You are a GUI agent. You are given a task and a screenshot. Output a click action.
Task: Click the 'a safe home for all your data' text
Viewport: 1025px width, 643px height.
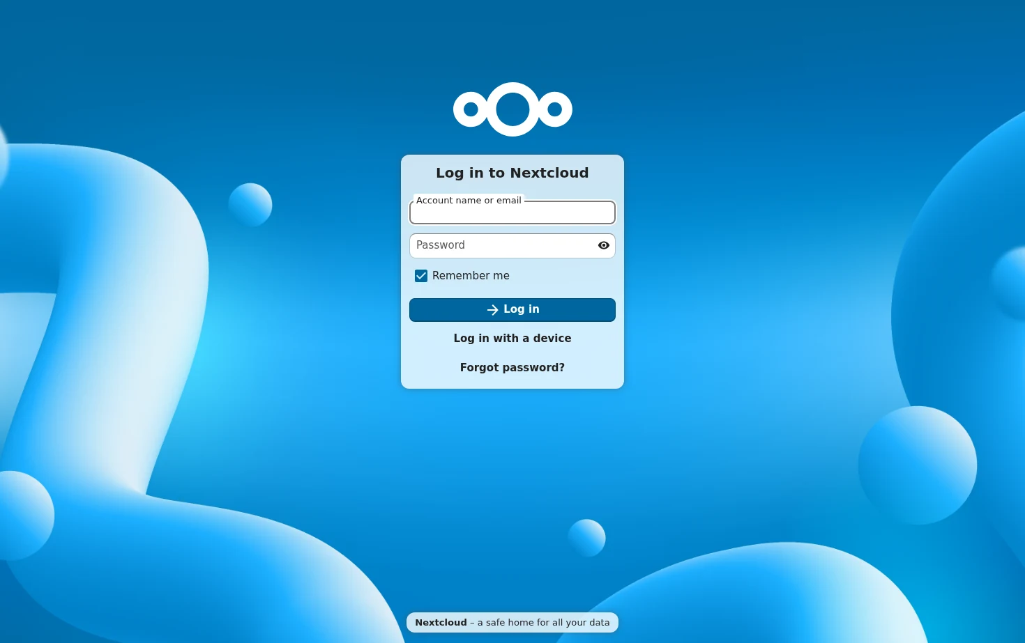click(544, 623)
